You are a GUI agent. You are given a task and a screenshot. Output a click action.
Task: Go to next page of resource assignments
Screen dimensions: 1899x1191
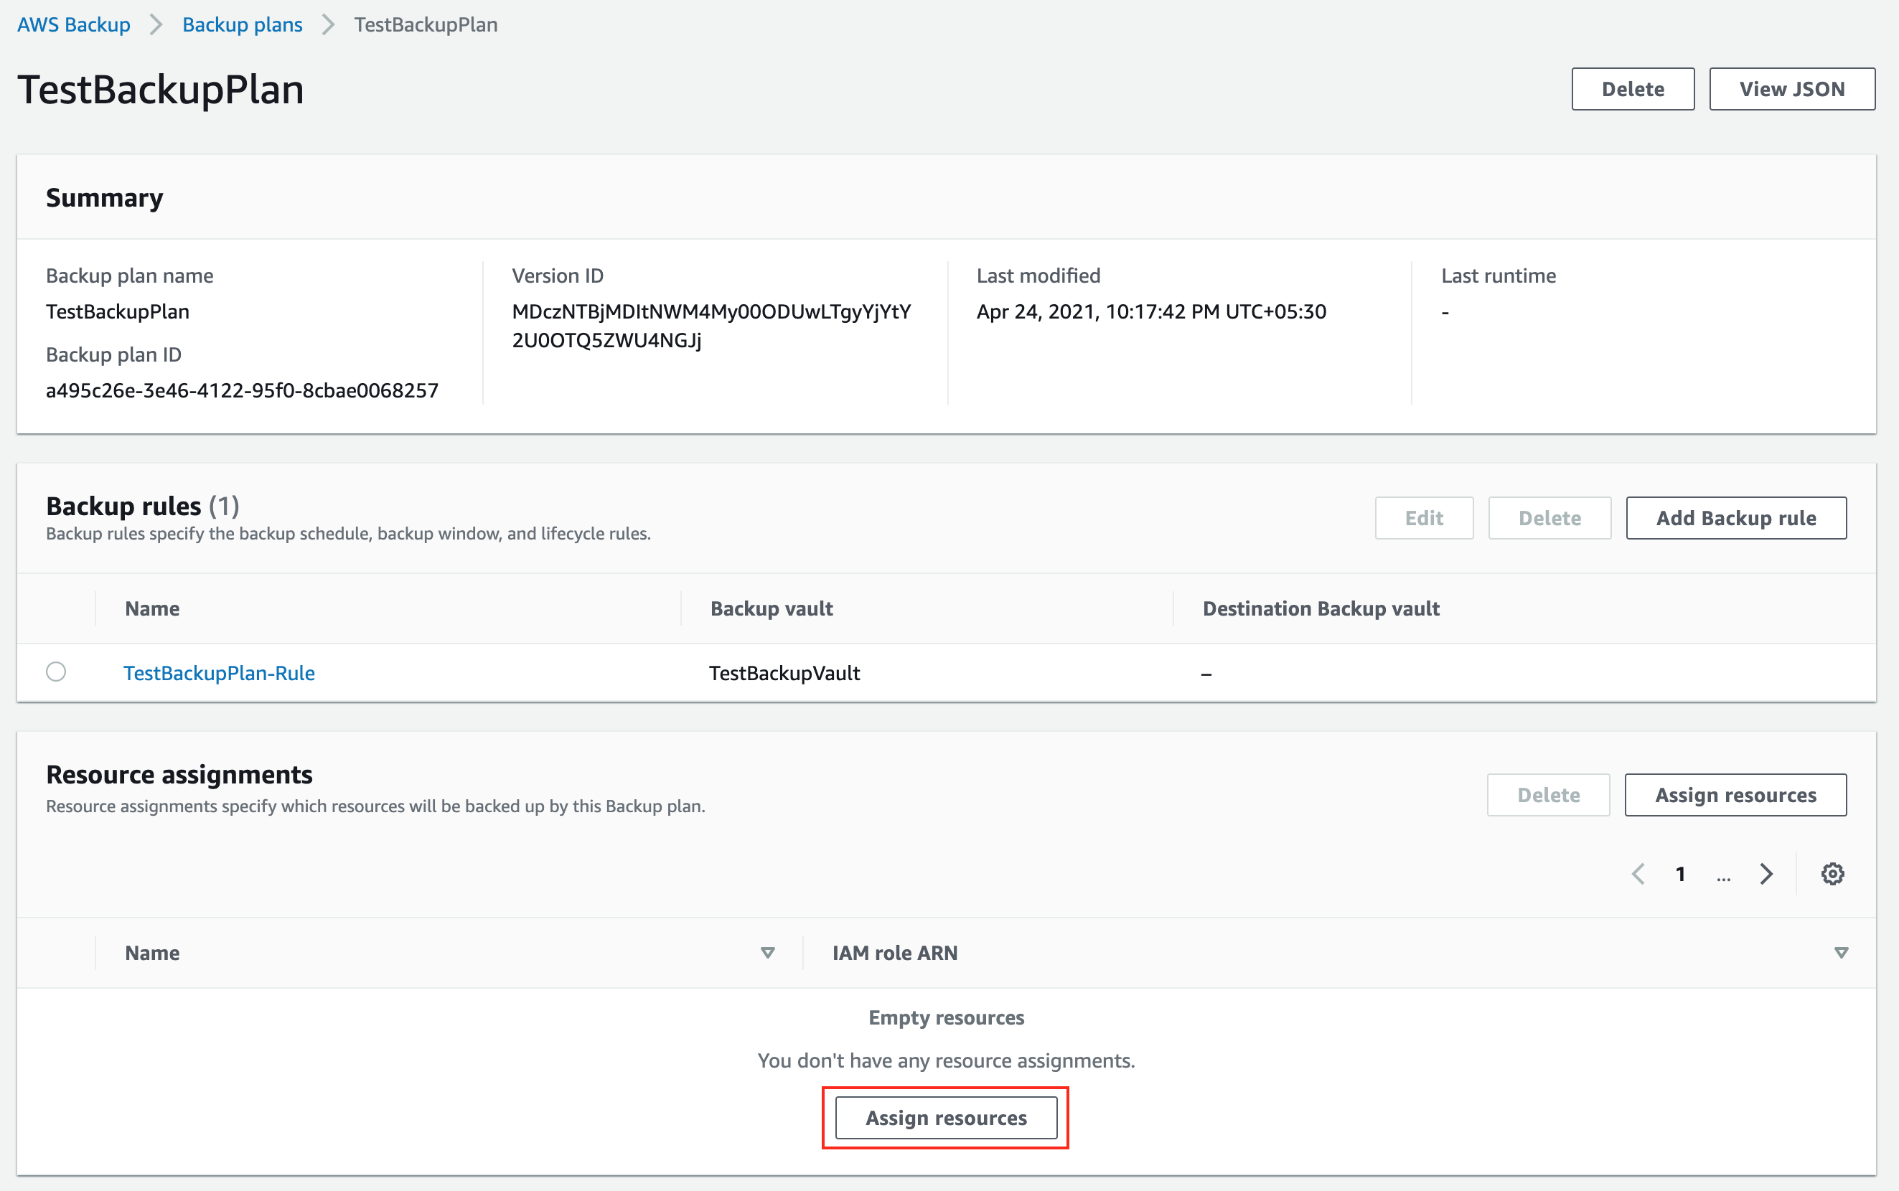[x=1767, y=874]
